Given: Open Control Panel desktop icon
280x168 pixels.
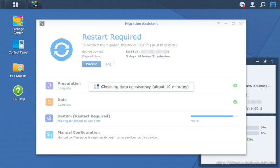Looking at the screenshot, I should pos(18,47).
